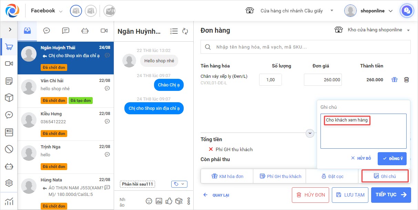
Task: Edit the unit price field showing 260.000
Action: (323, 80)
